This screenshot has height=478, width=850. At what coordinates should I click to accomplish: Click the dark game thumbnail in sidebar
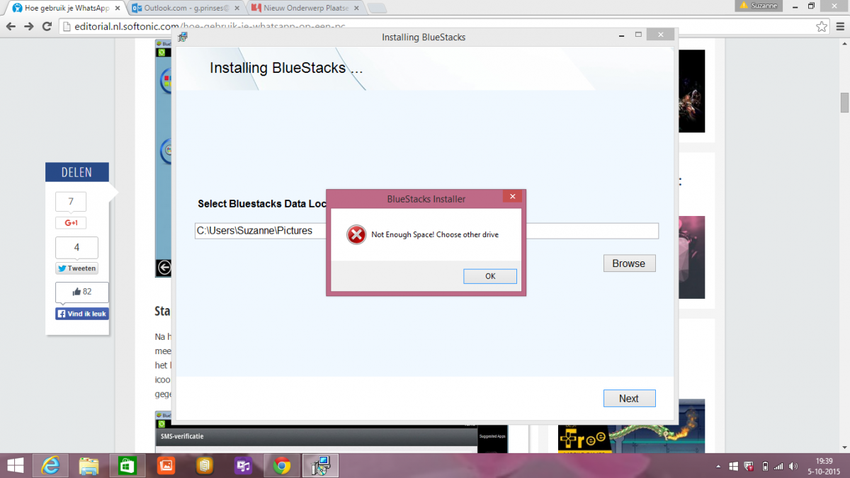691,91
